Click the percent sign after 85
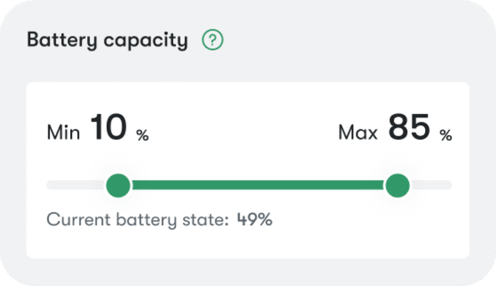The height and width of the screenshot is (286, 496). click(446, 136)
